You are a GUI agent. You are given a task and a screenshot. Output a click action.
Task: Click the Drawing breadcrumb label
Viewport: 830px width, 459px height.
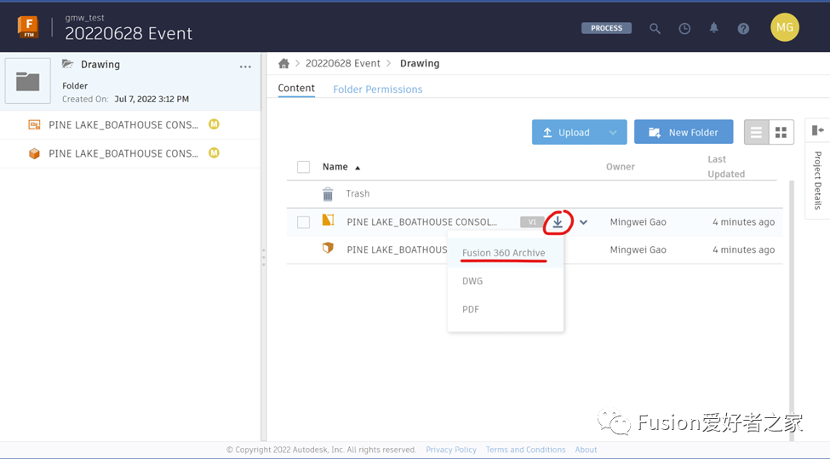point(420,64)
